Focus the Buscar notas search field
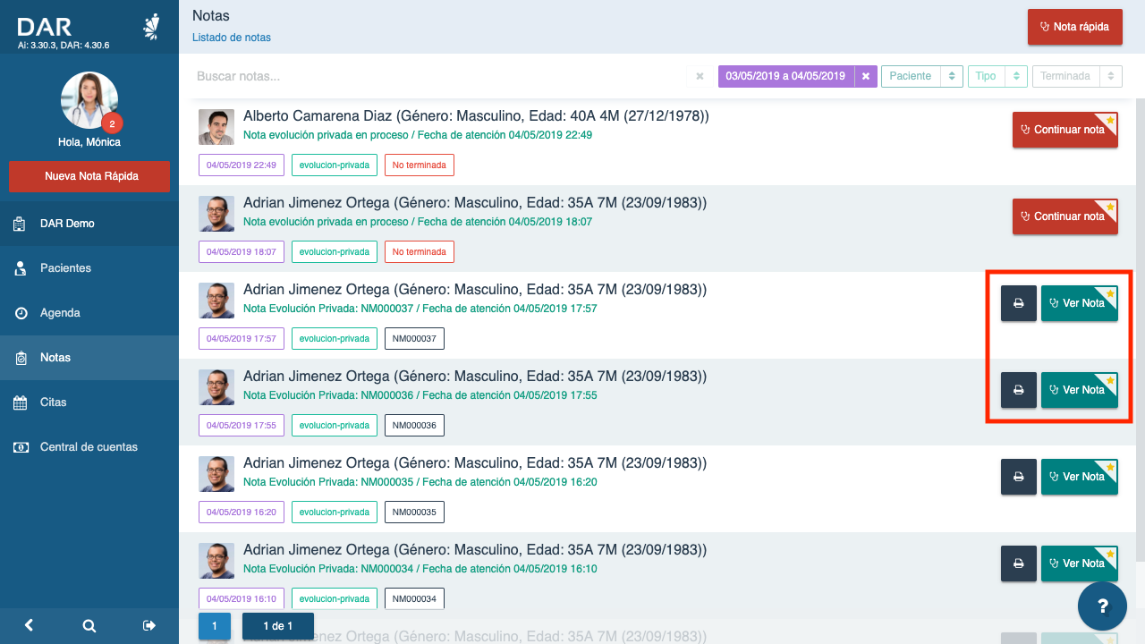Viewport: 1145px width, 644px height. [438, 76]
